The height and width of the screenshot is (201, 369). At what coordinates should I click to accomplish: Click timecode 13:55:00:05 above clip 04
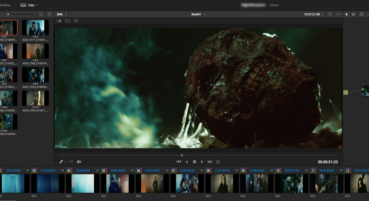(83, 171)
